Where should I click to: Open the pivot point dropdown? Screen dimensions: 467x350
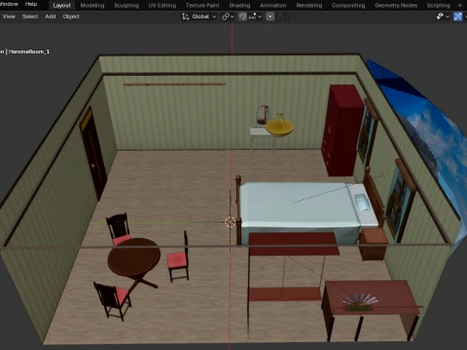tap(228, 17)
